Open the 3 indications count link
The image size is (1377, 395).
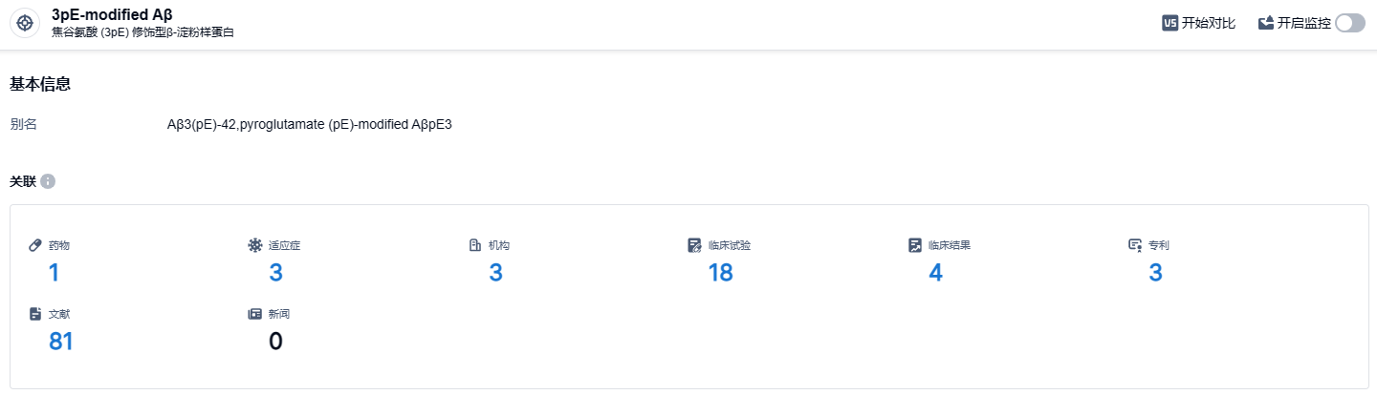[x=275, y=273]
